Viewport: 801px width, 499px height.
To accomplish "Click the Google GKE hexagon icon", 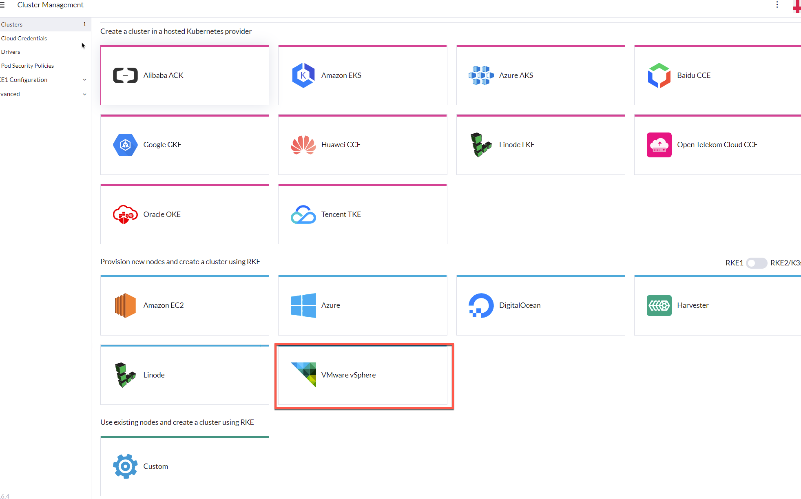I will coord(125,145).
